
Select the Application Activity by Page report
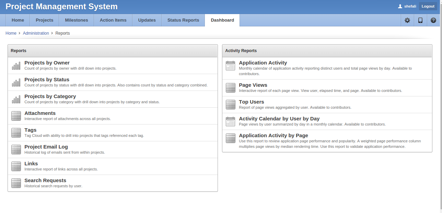(x=273, y=135)
